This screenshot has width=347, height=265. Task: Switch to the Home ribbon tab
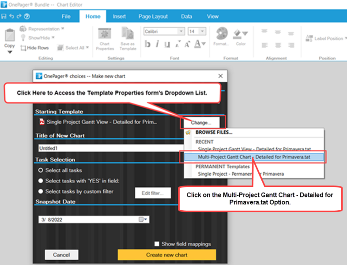(x=93, y=16)
